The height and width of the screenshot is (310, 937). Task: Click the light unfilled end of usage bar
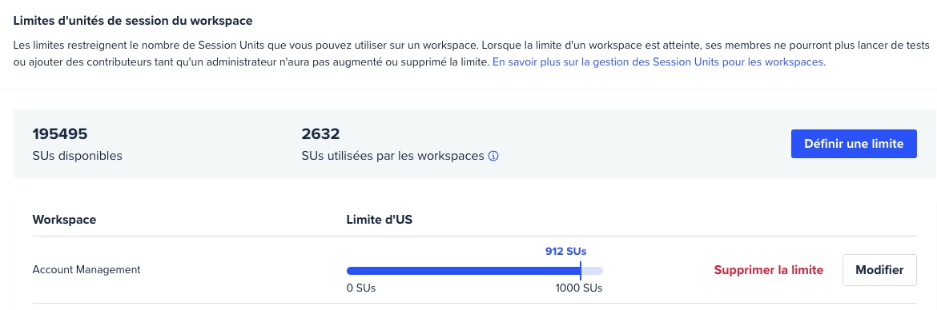(592, 271)
